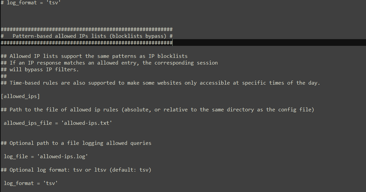This screenshot has height=192, width=366.
Task: Click the '(default: tsv)' text in the comment
Action: (130, 170)
